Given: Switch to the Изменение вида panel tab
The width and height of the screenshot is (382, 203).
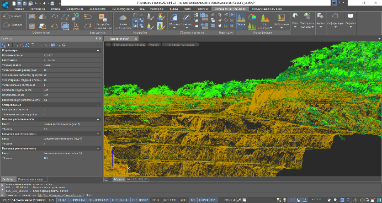Looking at the screenshot, I should click(30, 179).
